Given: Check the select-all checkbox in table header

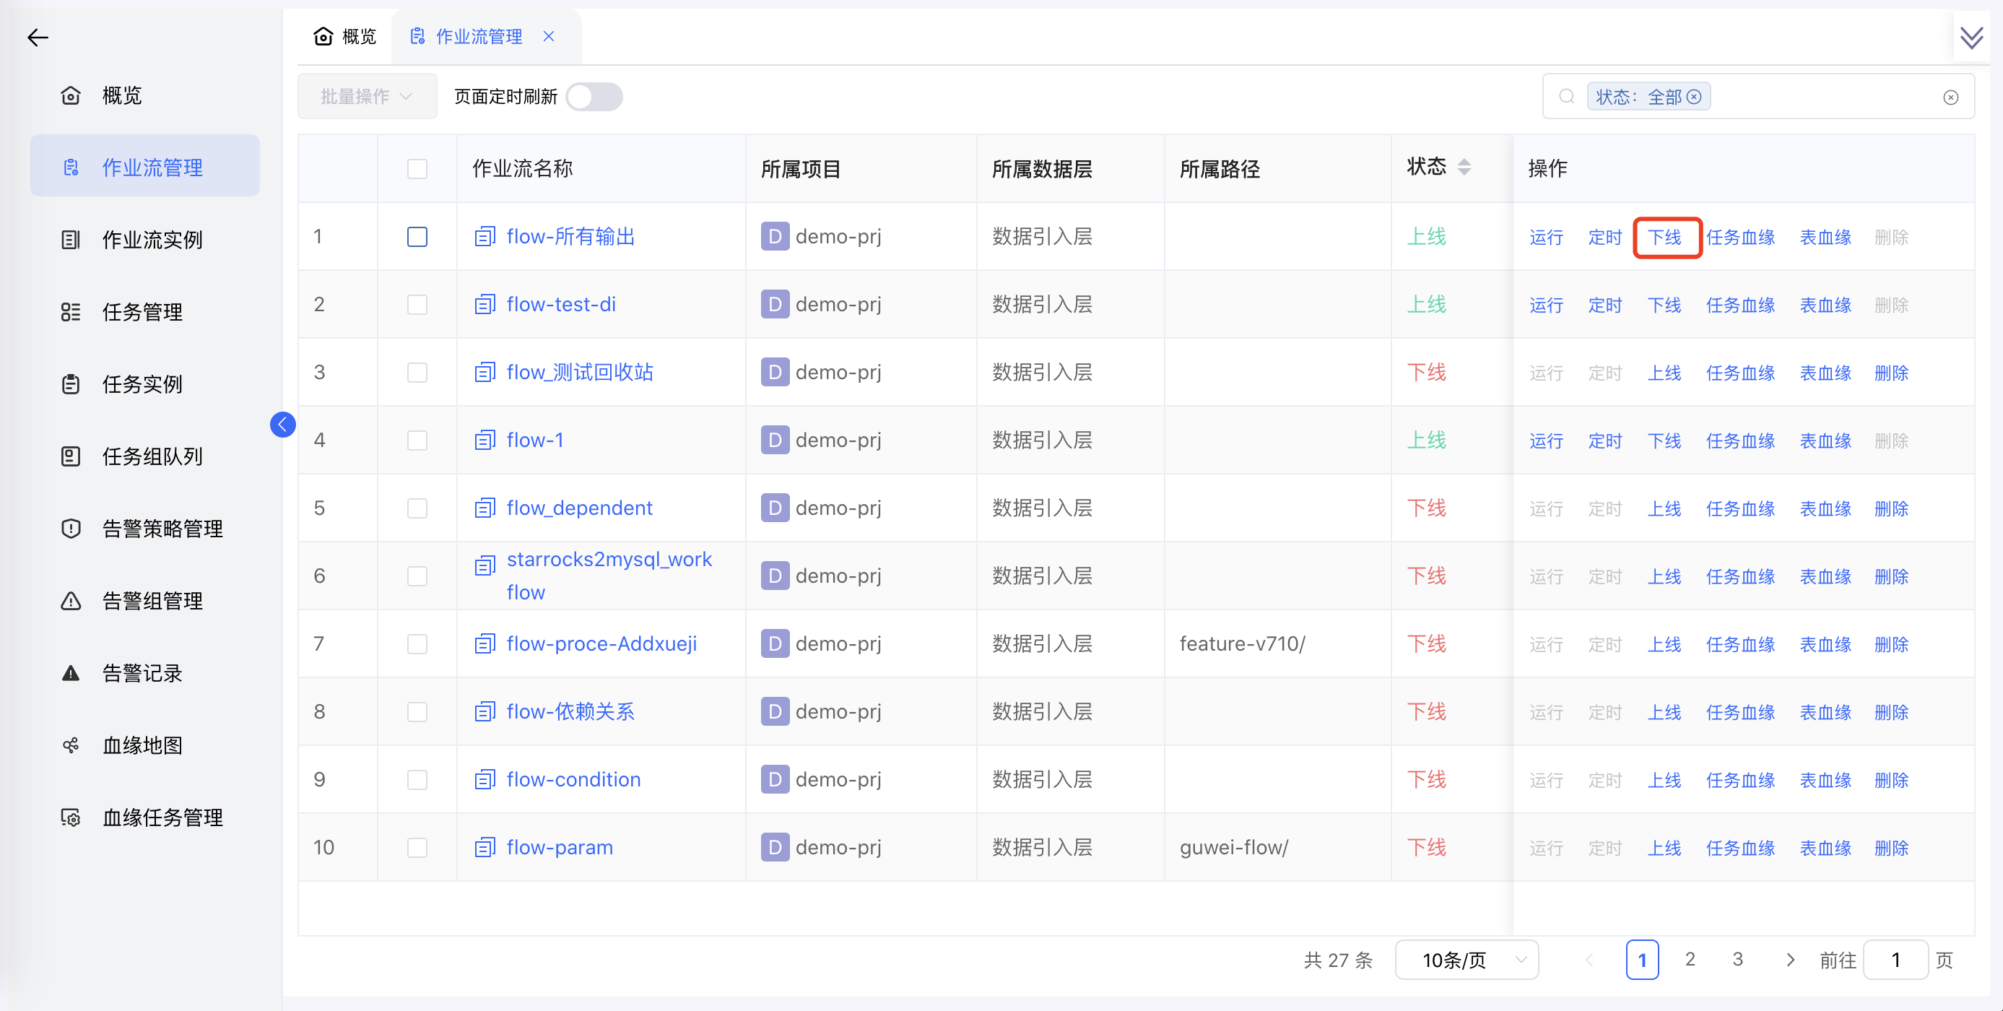Looking at the screenshot, I should click(417, 168).
